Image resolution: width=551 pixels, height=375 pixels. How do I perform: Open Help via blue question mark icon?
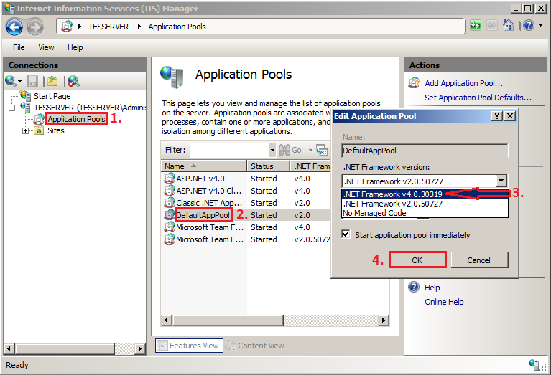[529, 25]
